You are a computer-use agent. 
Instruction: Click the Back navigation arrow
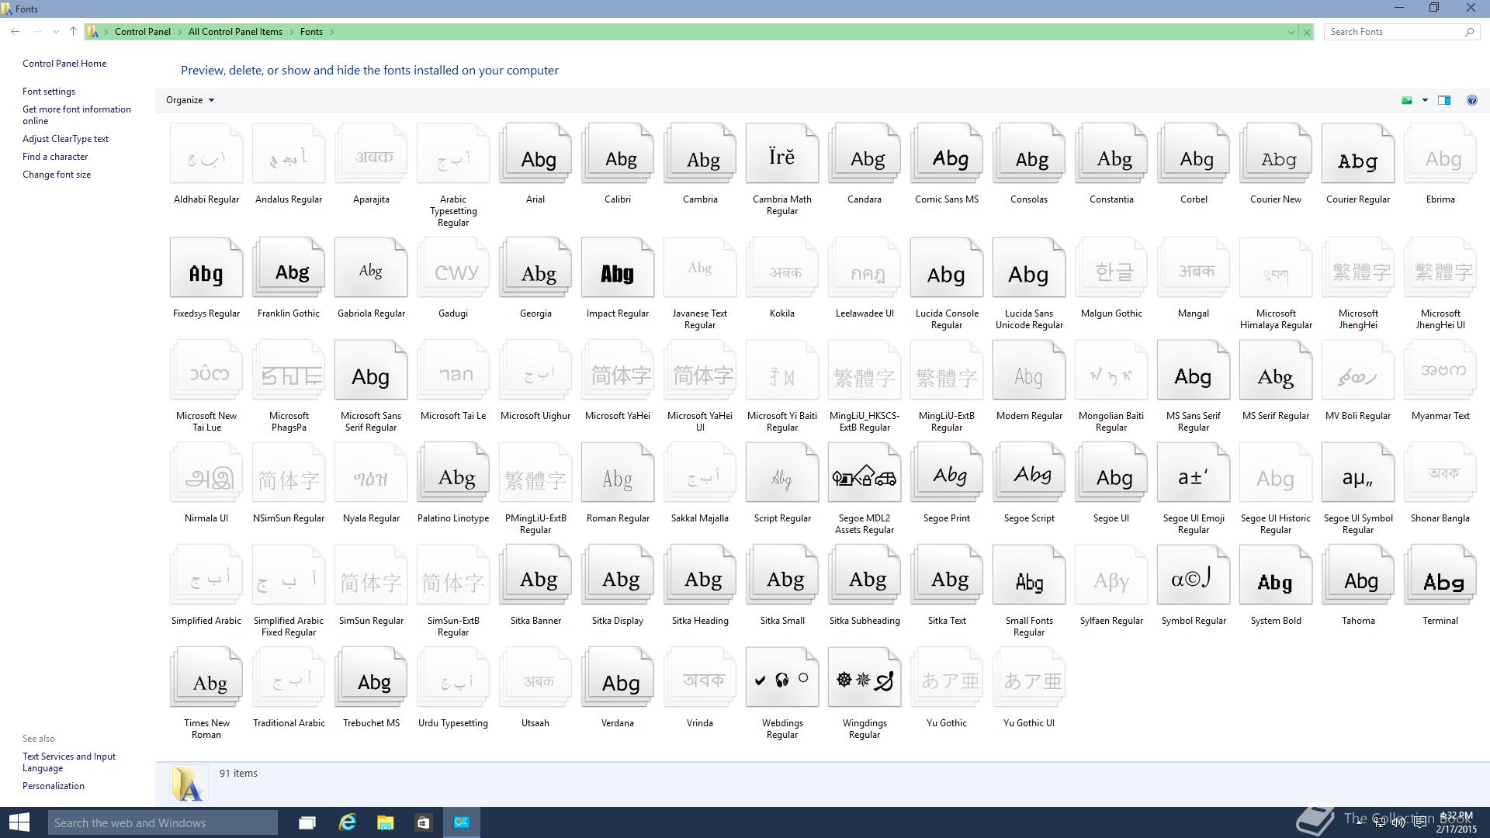coord(16,32)
